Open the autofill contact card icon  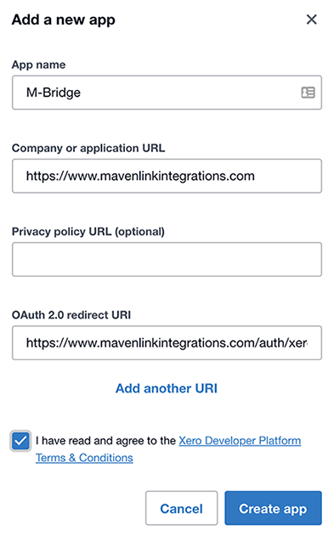308,93
